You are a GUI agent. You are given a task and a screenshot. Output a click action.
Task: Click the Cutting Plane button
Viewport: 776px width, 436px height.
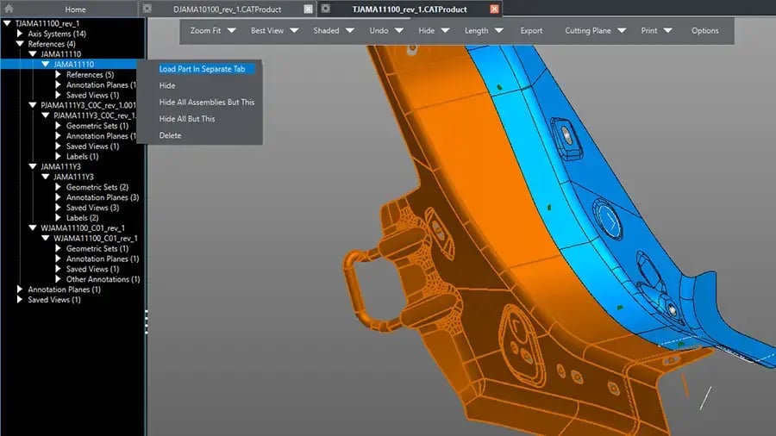tap(588, 31)
